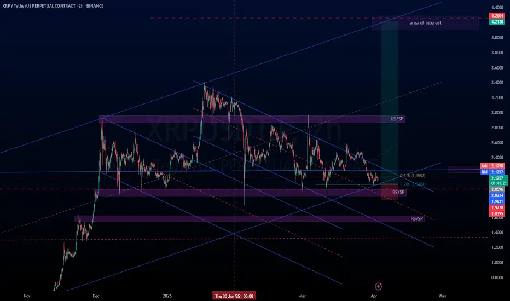
Task: Click the 2.8000 price scale value
Action: 497,128
